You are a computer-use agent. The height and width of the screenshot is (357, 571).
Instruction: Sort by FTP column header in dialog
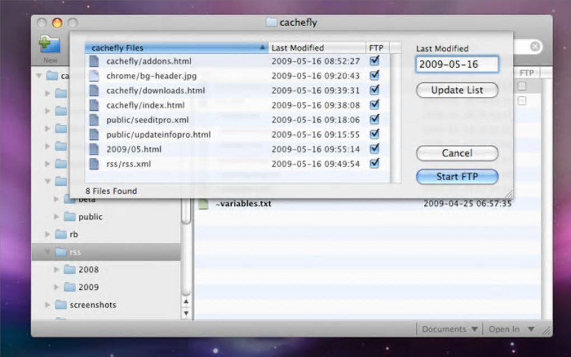coord(377,48)
